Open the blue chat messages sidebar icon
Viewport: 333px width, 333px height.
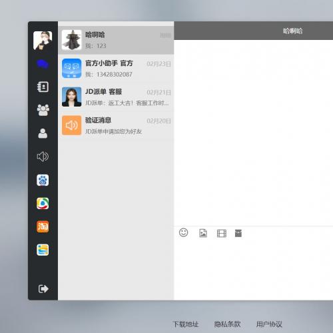43,64
